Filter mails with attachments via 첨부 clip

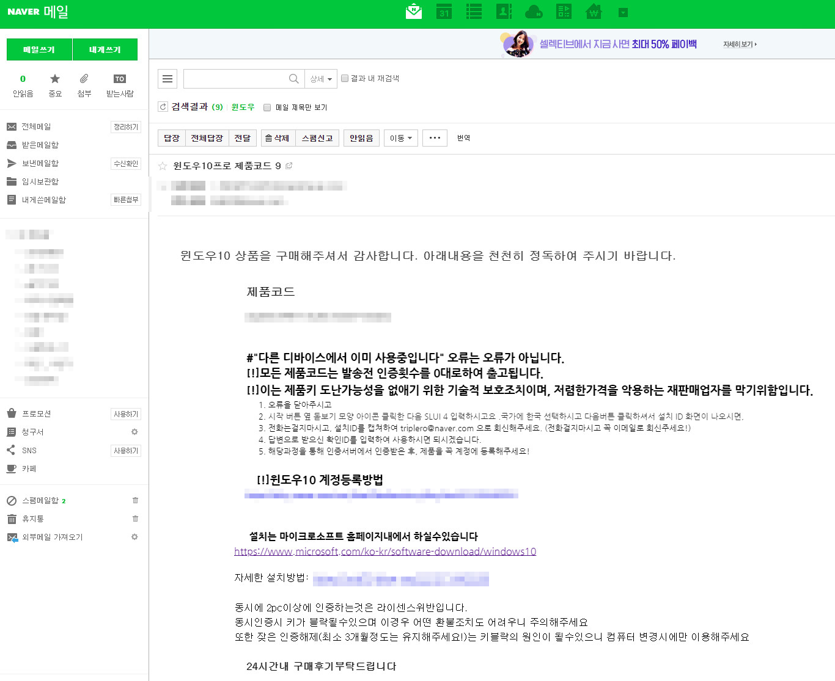pos(84,86)
